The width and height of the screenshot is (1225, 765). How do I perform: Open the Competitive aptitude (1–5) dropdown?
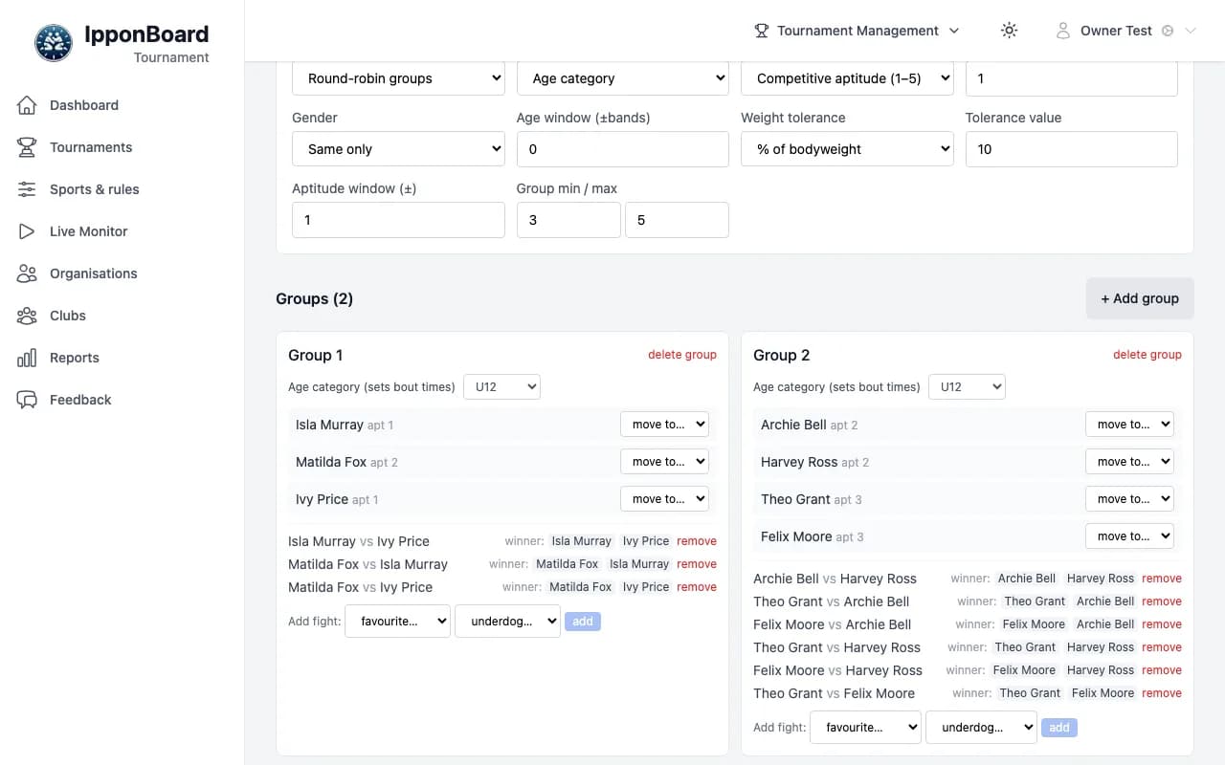pos(847,78)
